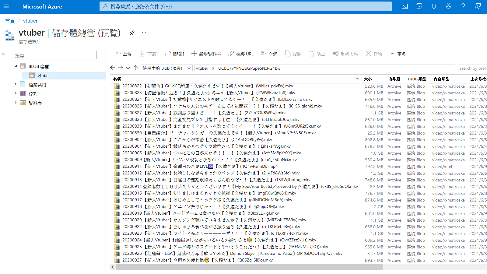Click the 上傳 upload toolbar button
Image resolution: width=487 pixels, height=274 pixels.
[123, 54]
